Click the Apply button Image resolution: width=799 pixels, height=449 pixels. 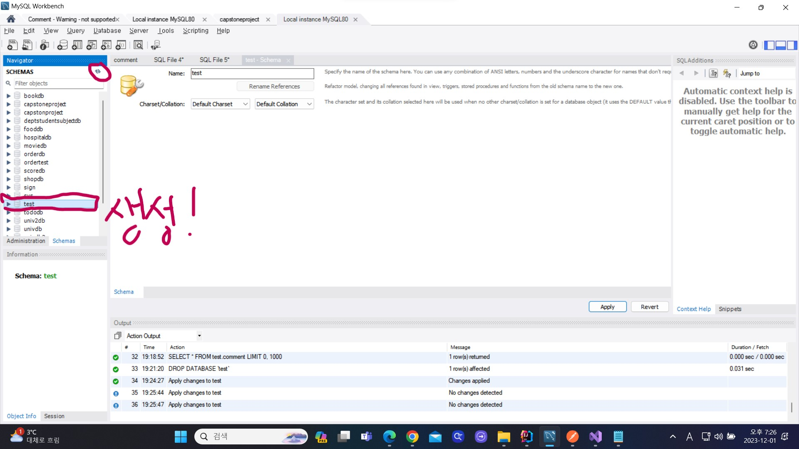pos(607,307)
